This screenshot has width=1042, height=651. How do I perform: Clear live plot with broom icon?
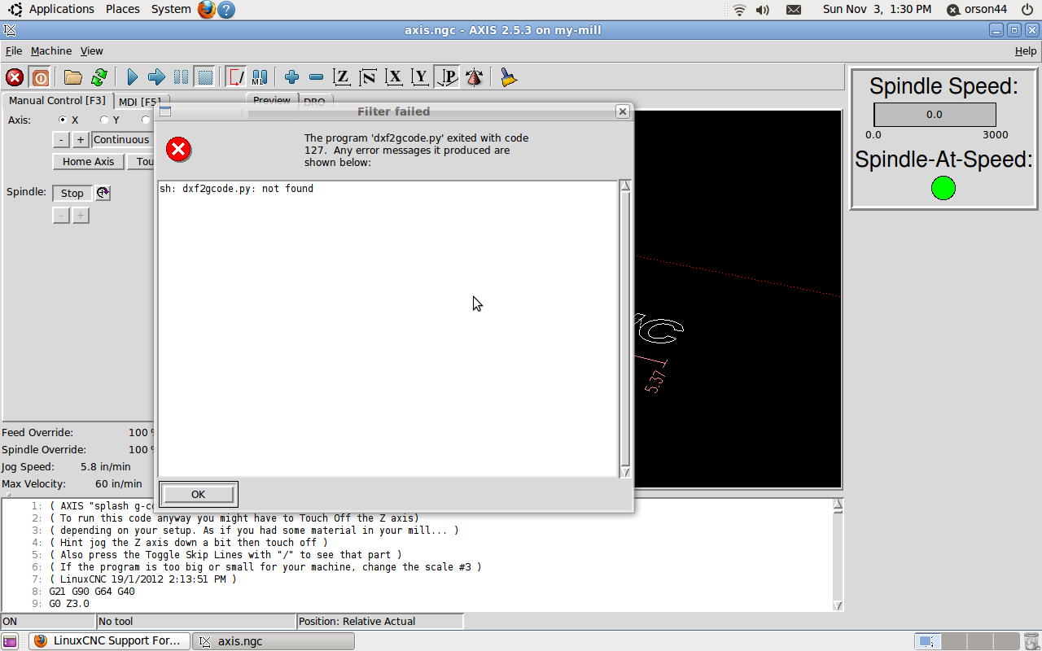pos(509,77)
